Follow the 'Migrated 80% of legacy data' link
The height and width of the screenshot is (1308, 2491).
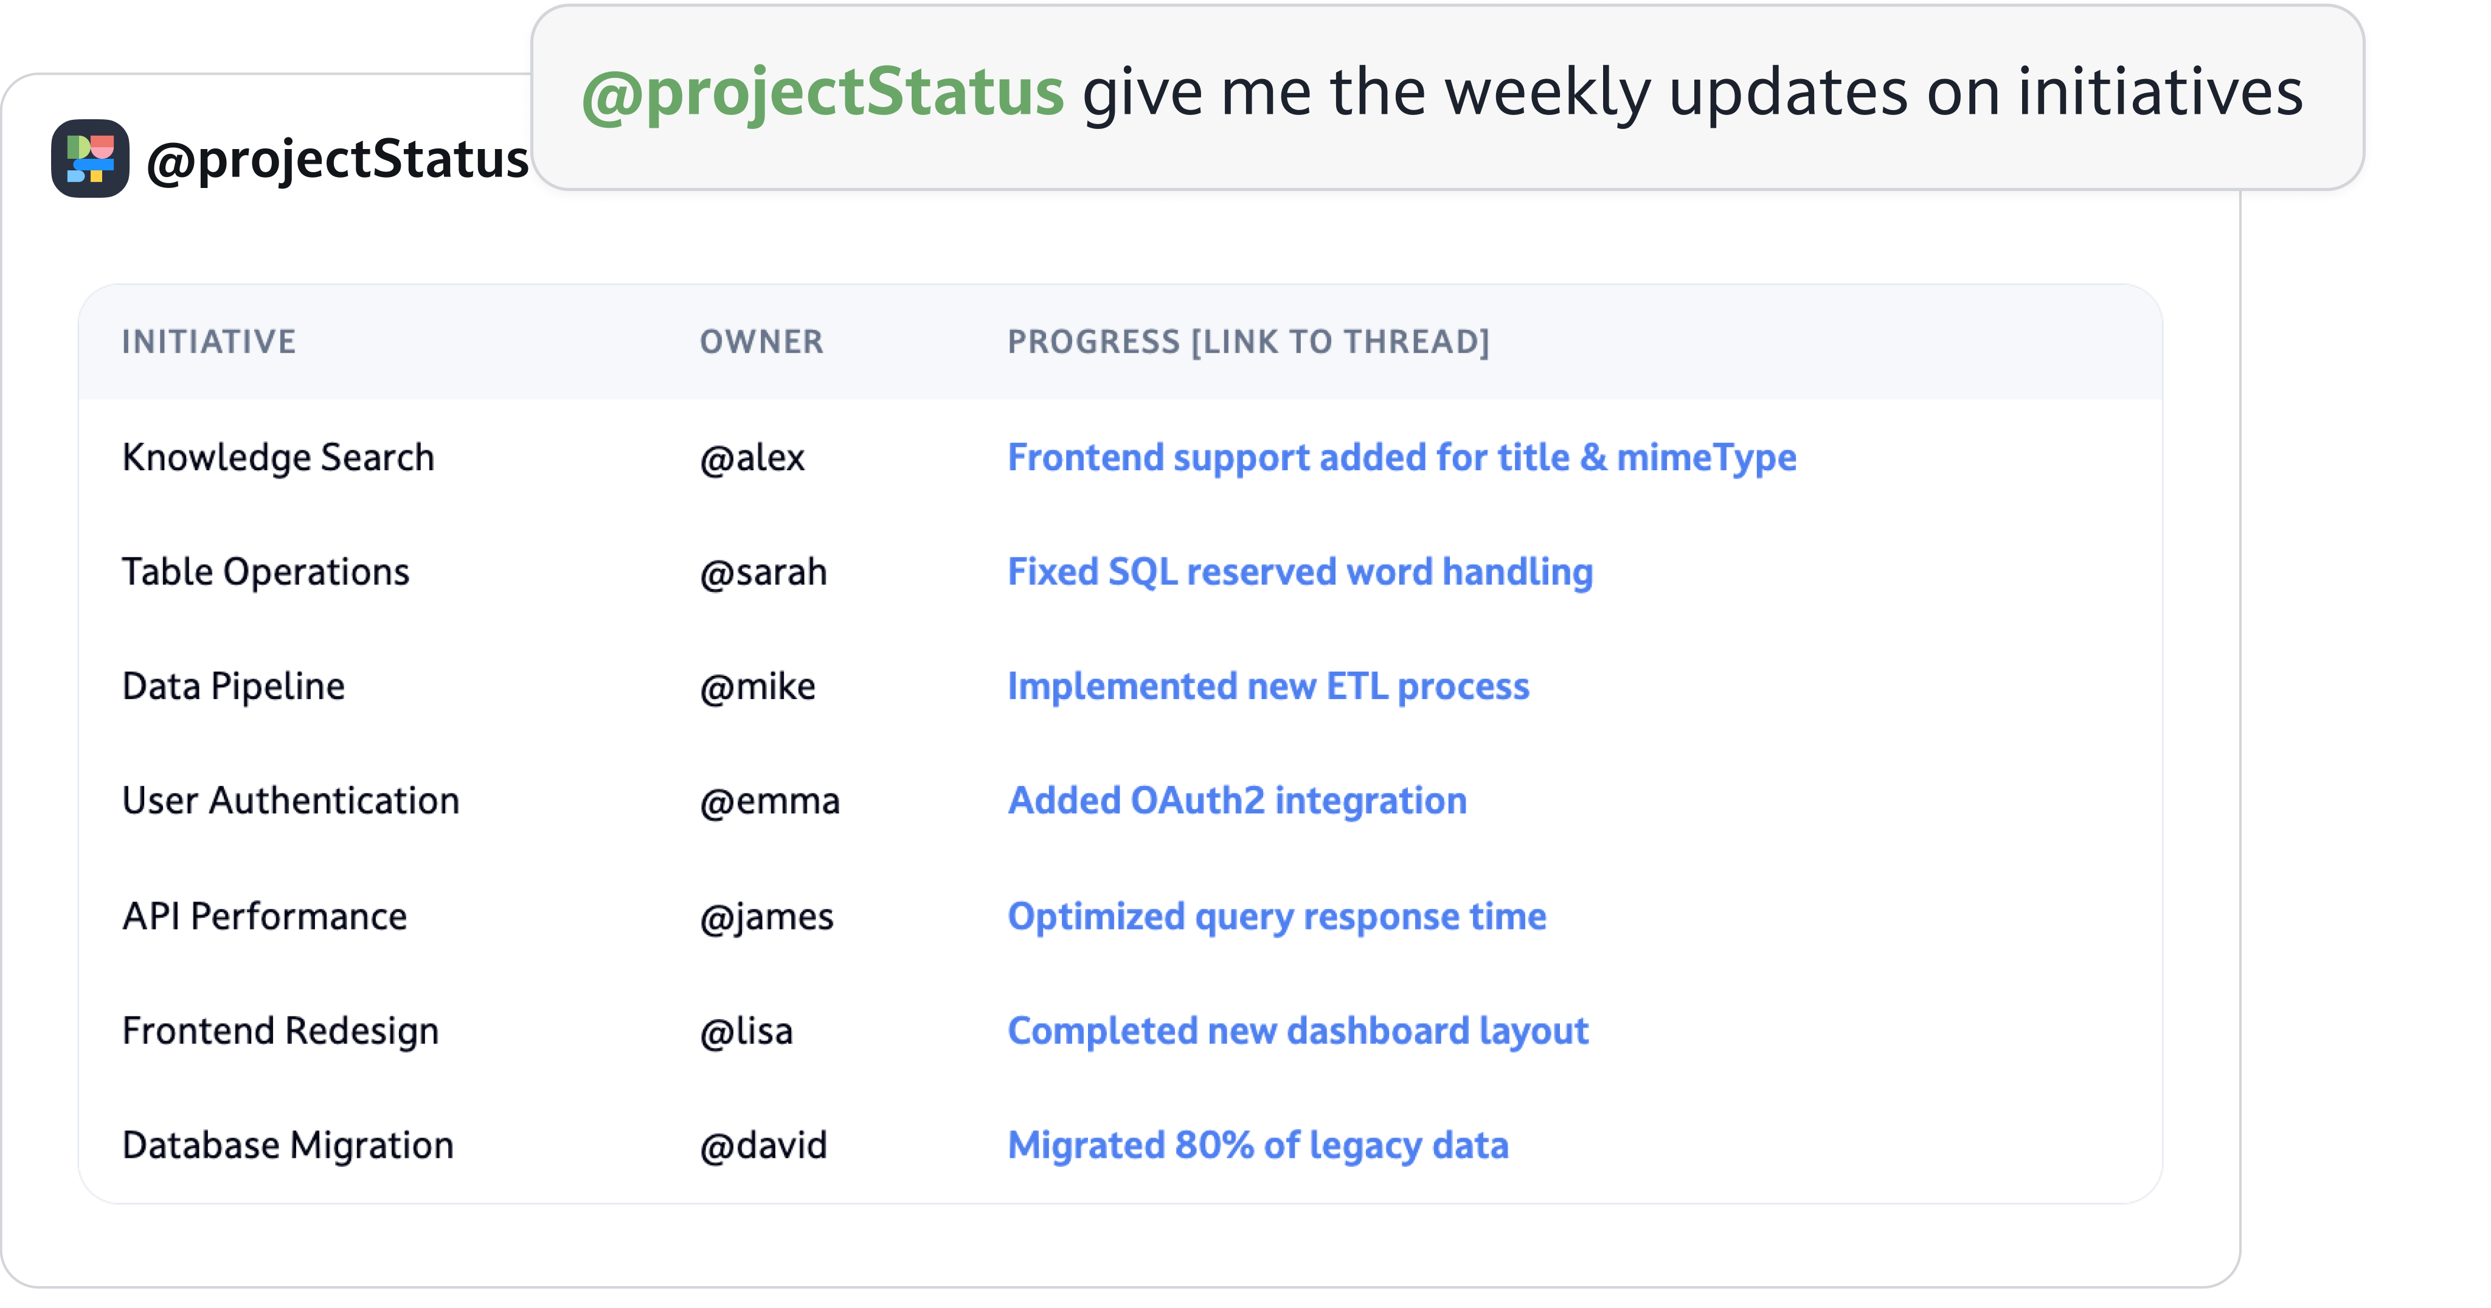[1257, 1146]
